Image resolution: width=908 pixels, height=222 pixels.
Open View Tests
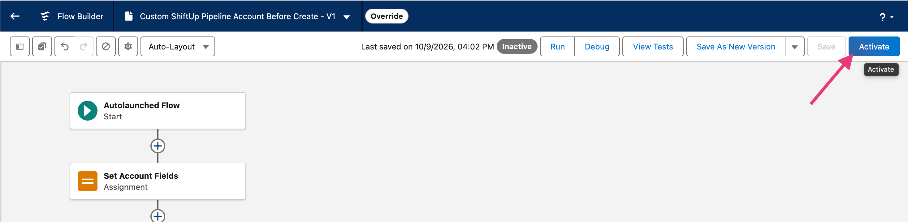[653, 46]
